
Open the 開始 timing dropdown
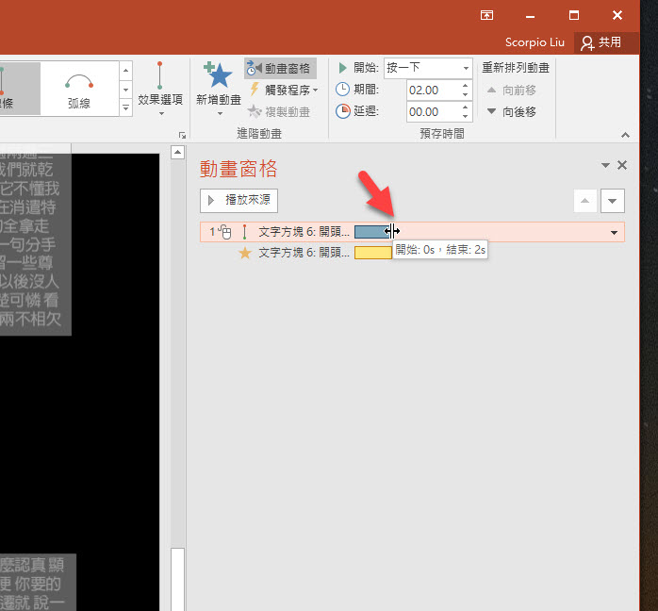466,68
